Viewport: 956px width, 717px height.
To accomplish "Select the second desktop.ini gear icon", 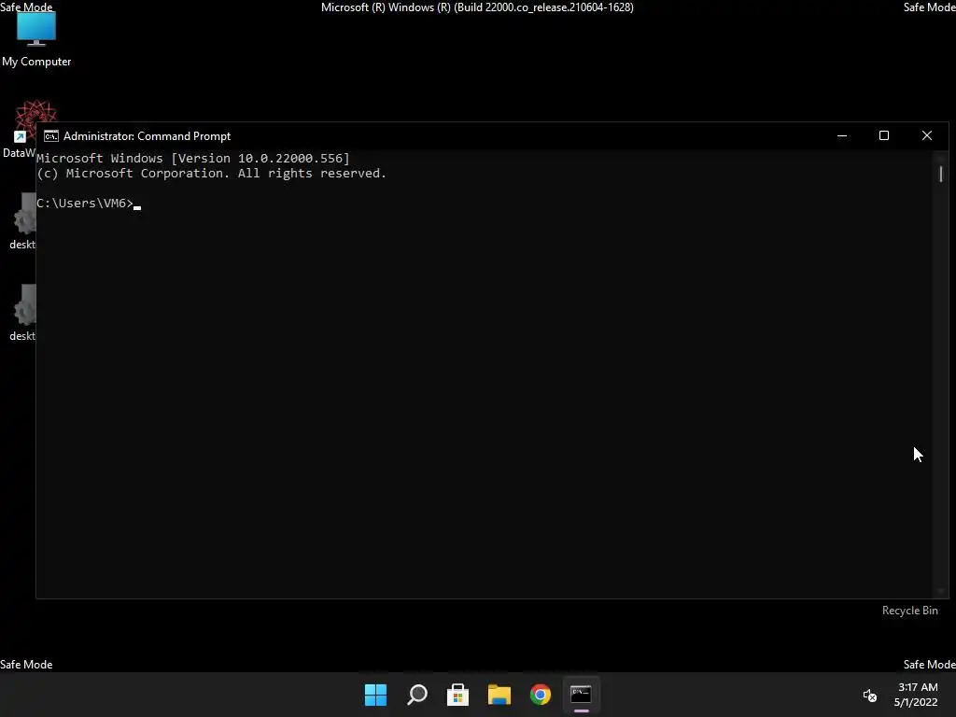I will click(x=24, y=312).
